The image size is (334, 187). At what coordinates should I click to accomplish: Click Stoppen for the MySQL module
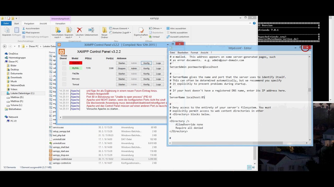(122, 68)
